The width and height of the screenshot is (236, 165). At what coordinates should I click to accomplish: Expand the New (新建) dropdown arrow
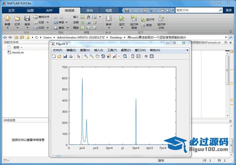click(x=7, y=28)
